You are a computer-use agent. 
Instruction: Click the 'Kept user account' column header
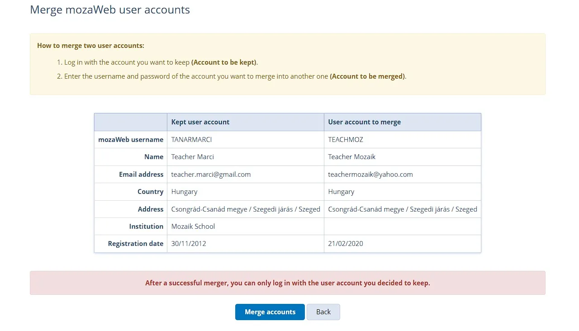200,122
